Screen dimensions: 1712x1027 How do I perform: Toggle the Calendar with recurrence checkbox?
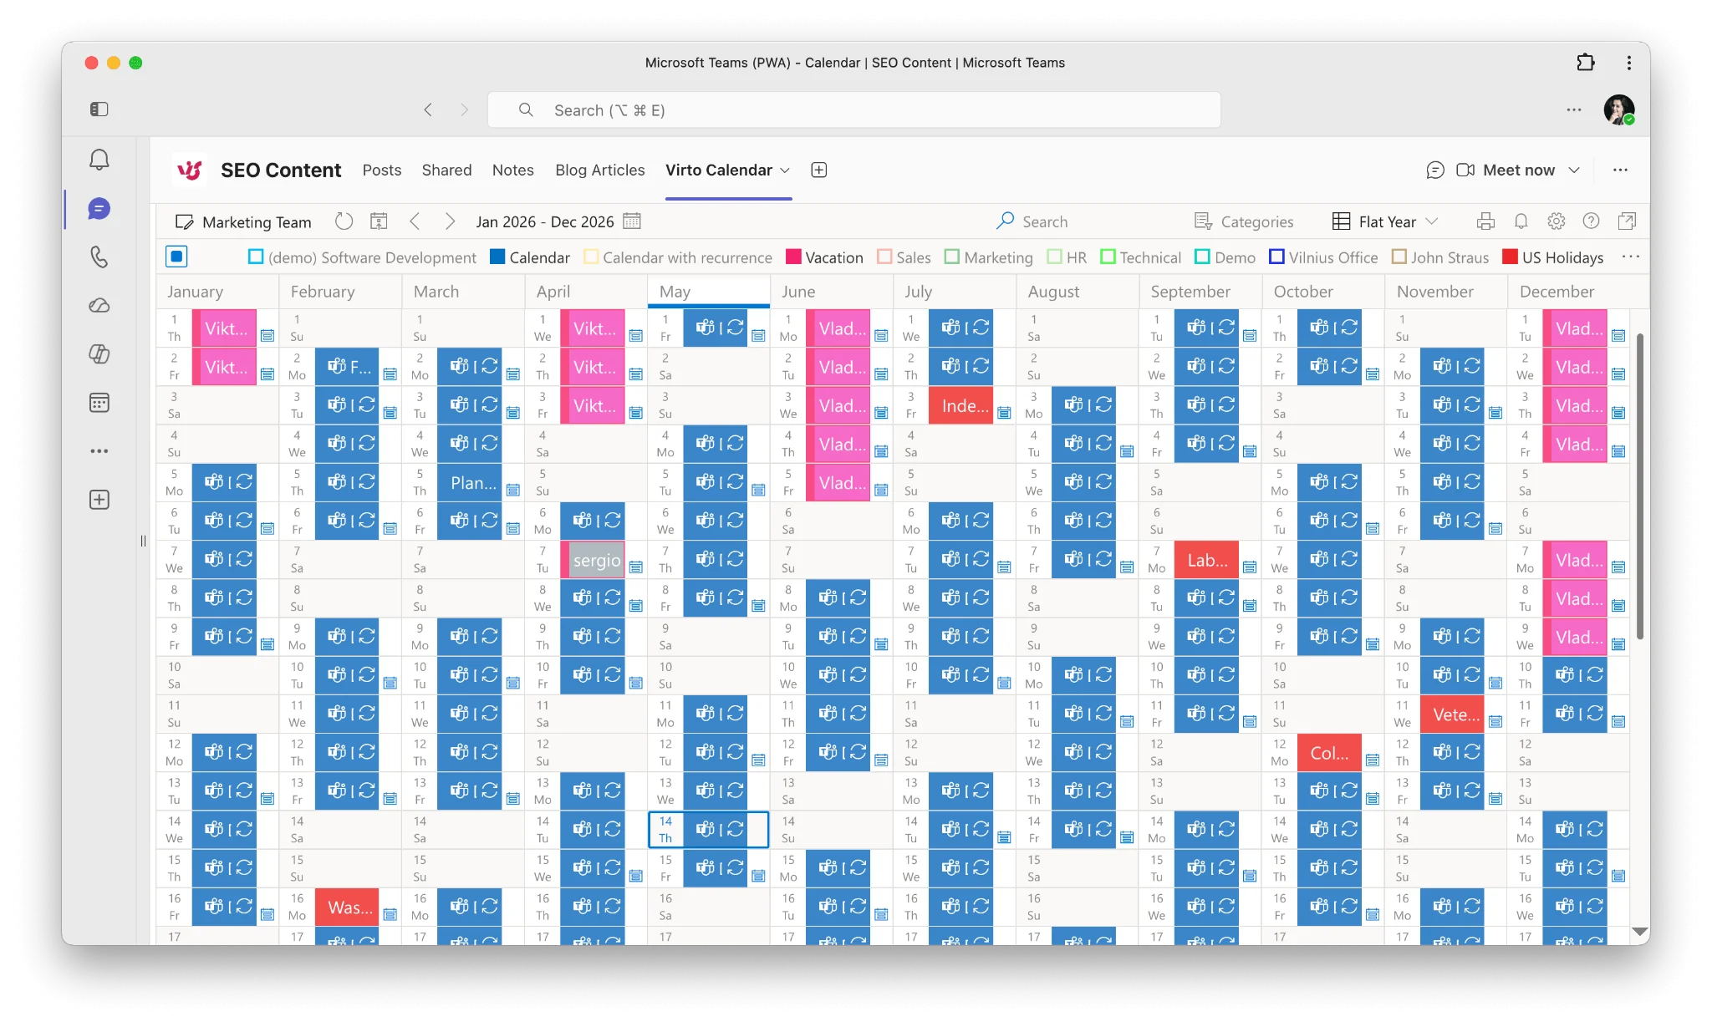pyautogui.click(x=590, y=257)
